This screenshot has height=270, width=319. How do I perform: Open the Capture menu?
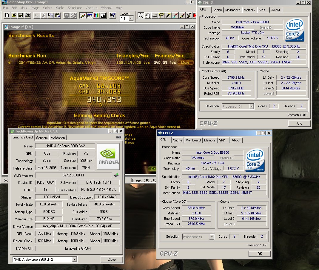(92, 8)
